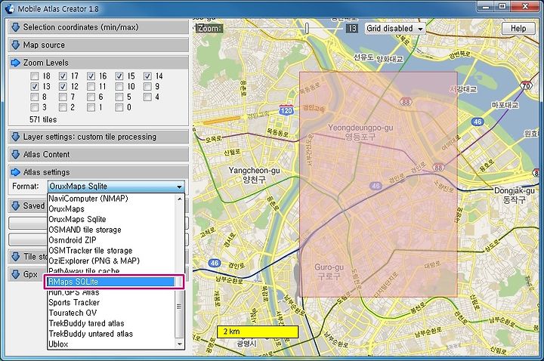This screenshot has width=544, height=361.
Task: Click format list scrollbar up arrow
Action: (x=179, y=199)
